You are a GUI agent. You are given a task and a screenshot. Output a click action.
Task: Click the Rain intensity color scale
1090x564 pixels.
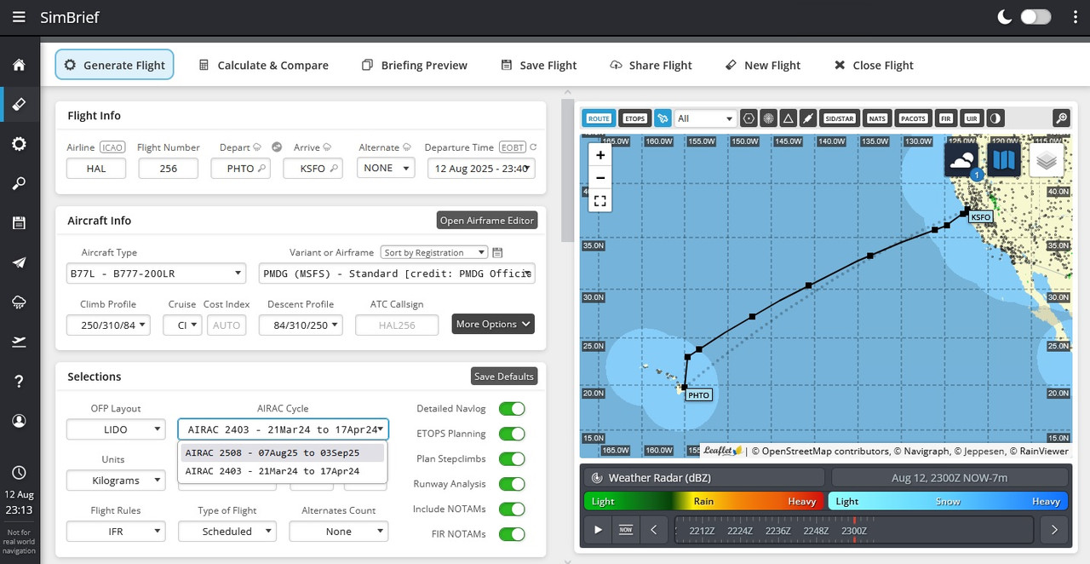click(x=703, y=501)
